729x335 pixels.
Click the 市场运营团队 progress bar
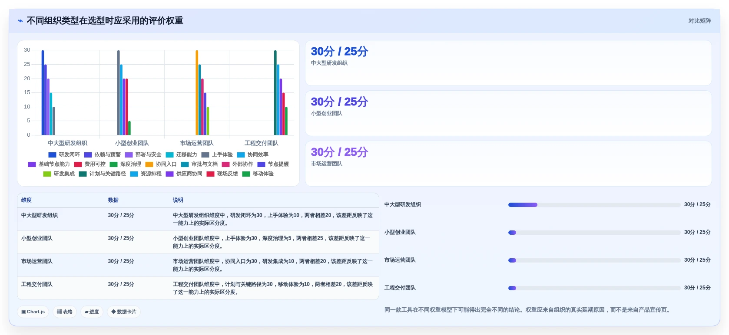(594, 260)
